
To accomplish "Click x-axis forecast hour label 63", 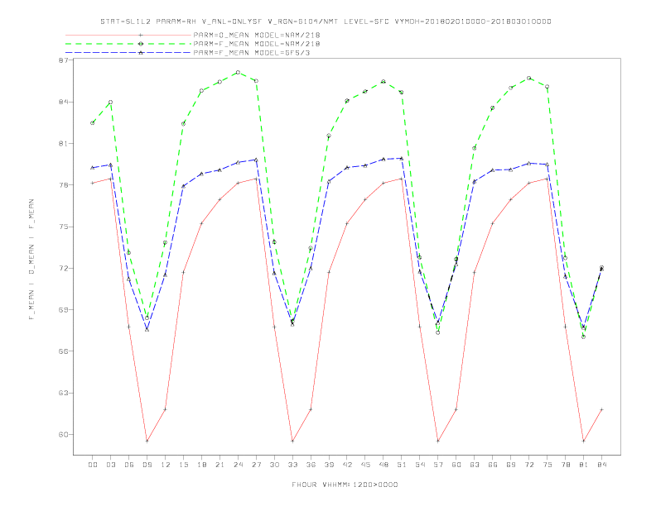I will (x=475, y=465).
